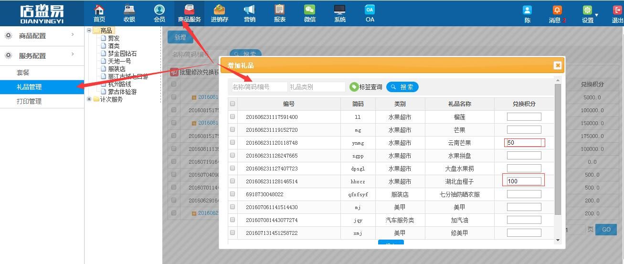Click the 汽车服务类 category cell
Image resolution: width=624 pixels, height=264 pixels.
pyautogui.click(x=400, y=220)
